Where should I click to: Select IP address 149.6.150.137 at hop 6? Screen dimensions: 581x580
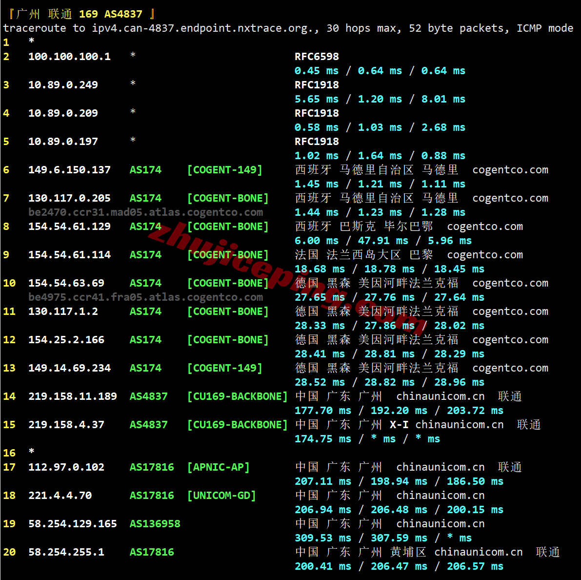(x=69, y=170)
